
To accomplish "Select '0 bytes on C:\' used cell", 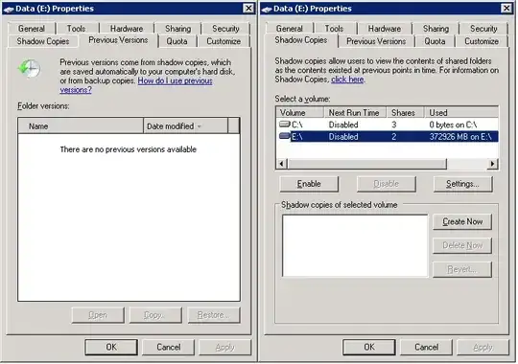I will [x=453, y=125].
